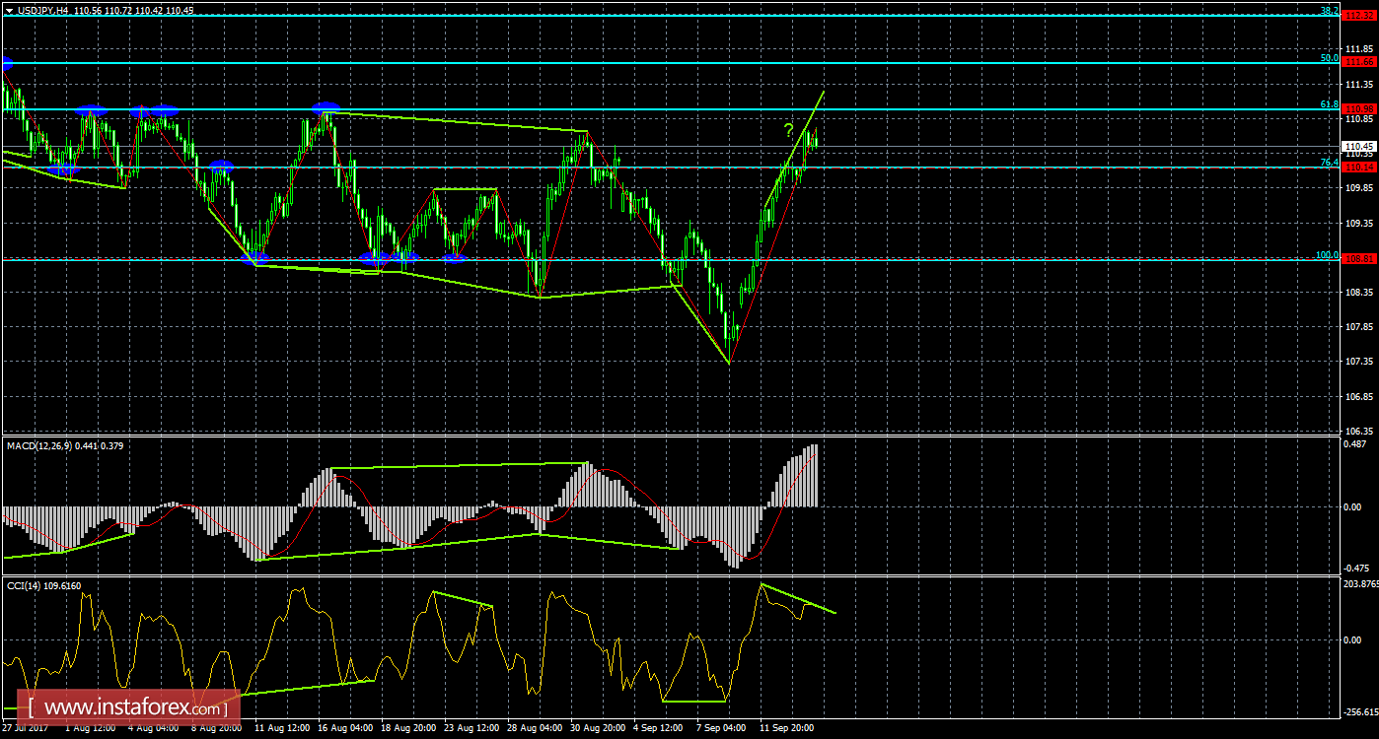Open the chart dropdown arrow beside USDJPY,H4
Image resolution: width=1379 pixels, height=739 pixels.
(x=9, y=10)
